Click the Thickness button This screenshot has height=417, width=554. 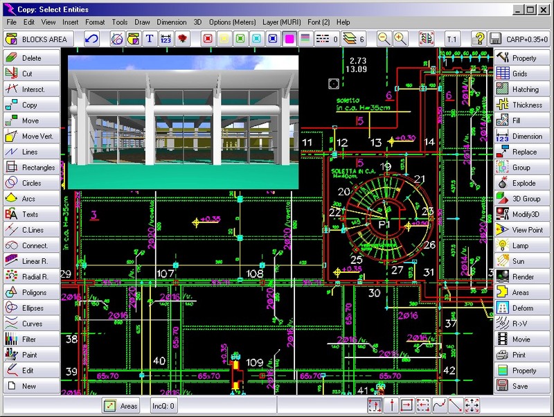click(x=522, y=105)
